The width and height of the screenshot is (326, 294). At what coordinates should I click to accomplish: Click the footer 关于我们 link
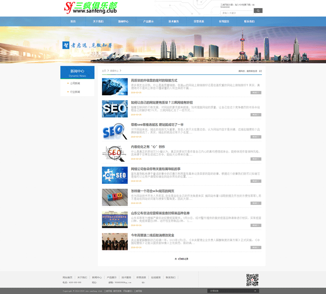pos(82,277)
